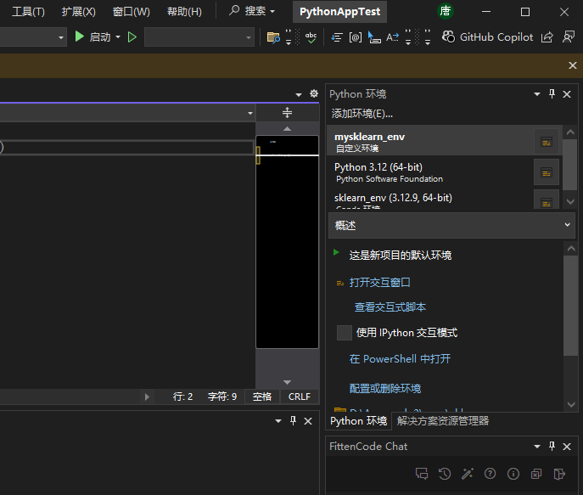Image resolution: width=583 pixels, height=495 pixels.
Task: Click the question mark help icon in FittenCode
Action: tap(490, 474)
